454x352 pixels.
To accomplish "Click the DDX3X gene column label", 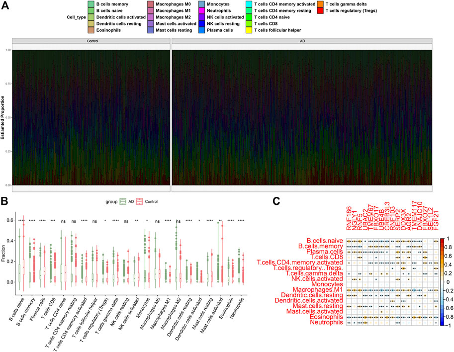I will click(x=403, y=220).
